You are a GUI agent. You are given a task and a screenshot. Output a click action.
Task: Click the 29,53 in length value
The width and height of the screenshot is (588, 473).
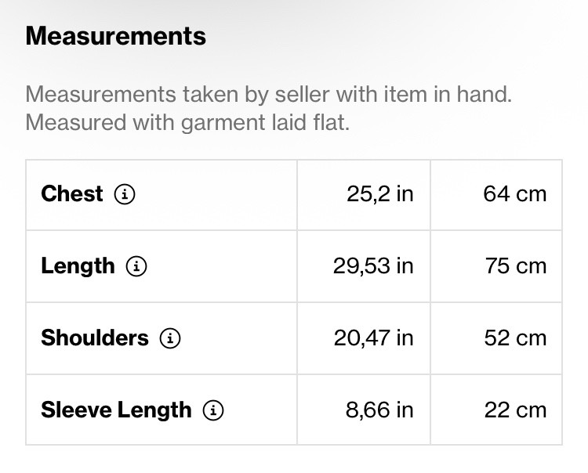pos(373,266)
